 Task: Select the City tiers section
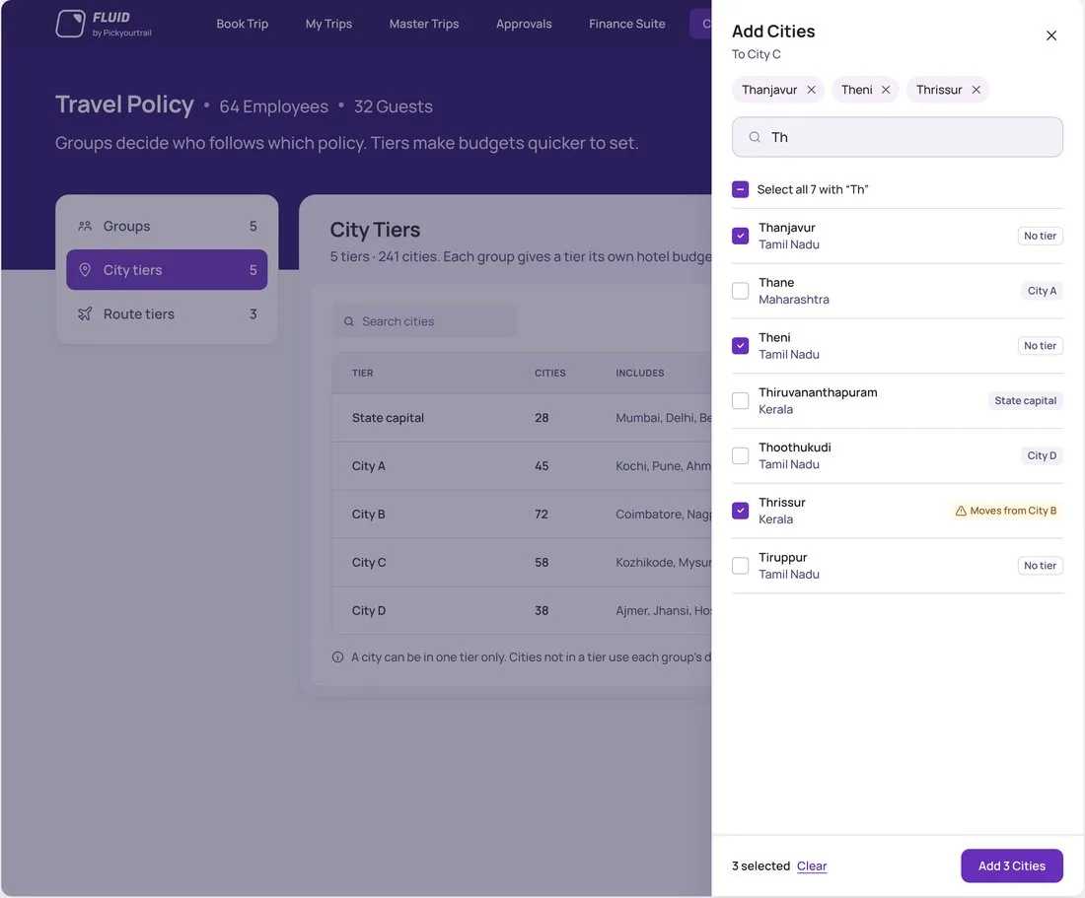point(167,270)
